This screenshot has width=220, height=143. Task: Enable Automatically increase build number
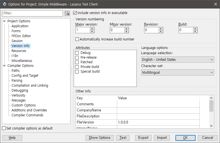(x=77, y=39)
